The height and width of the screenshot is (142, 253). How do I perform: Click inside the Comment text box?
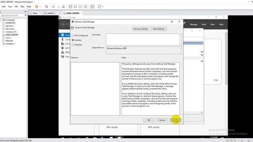pos(142,39)
